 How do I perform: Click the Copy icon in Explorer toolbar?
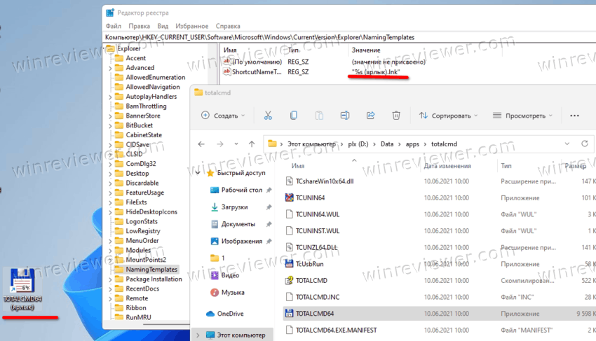click(293, 116)
